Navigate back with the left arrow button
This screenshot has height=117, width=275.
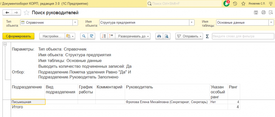[7, 13]
